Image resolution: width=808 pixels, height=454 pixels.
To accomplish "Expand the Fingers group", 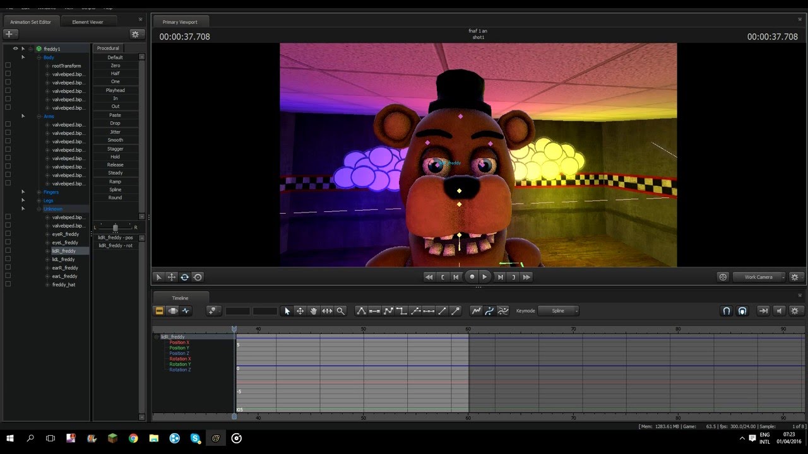I will pos(39,192).
